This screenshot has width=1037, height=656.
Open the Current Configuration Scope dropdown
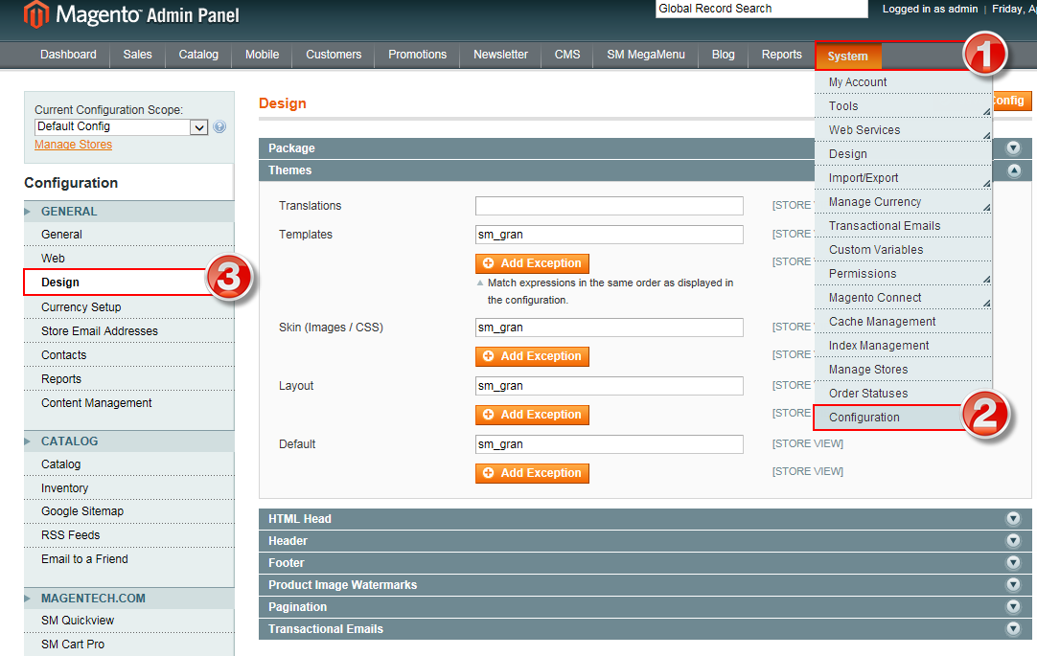121,126
